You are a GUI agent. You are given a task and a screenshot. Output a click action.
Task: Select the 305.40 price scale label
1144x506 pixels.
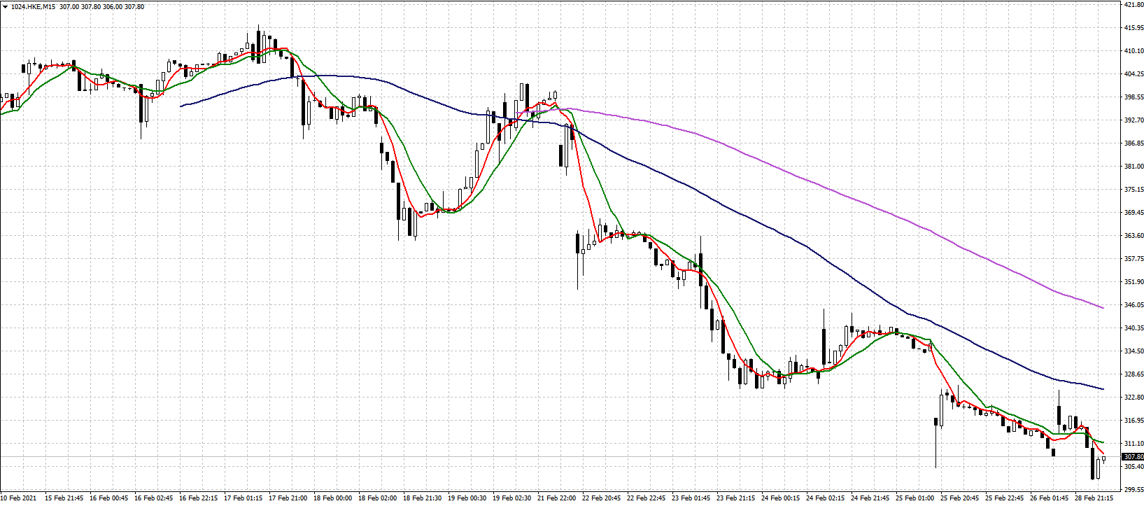click(x=1133, y=467)
